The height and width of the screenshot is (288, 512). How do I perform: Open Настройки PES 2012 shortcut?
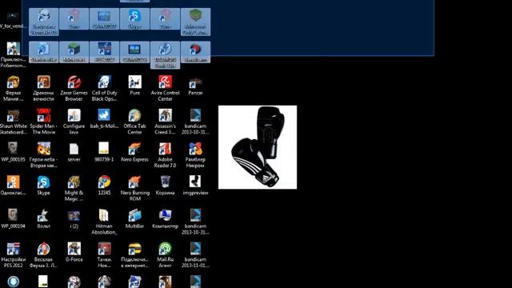click(x=13, y=255)
